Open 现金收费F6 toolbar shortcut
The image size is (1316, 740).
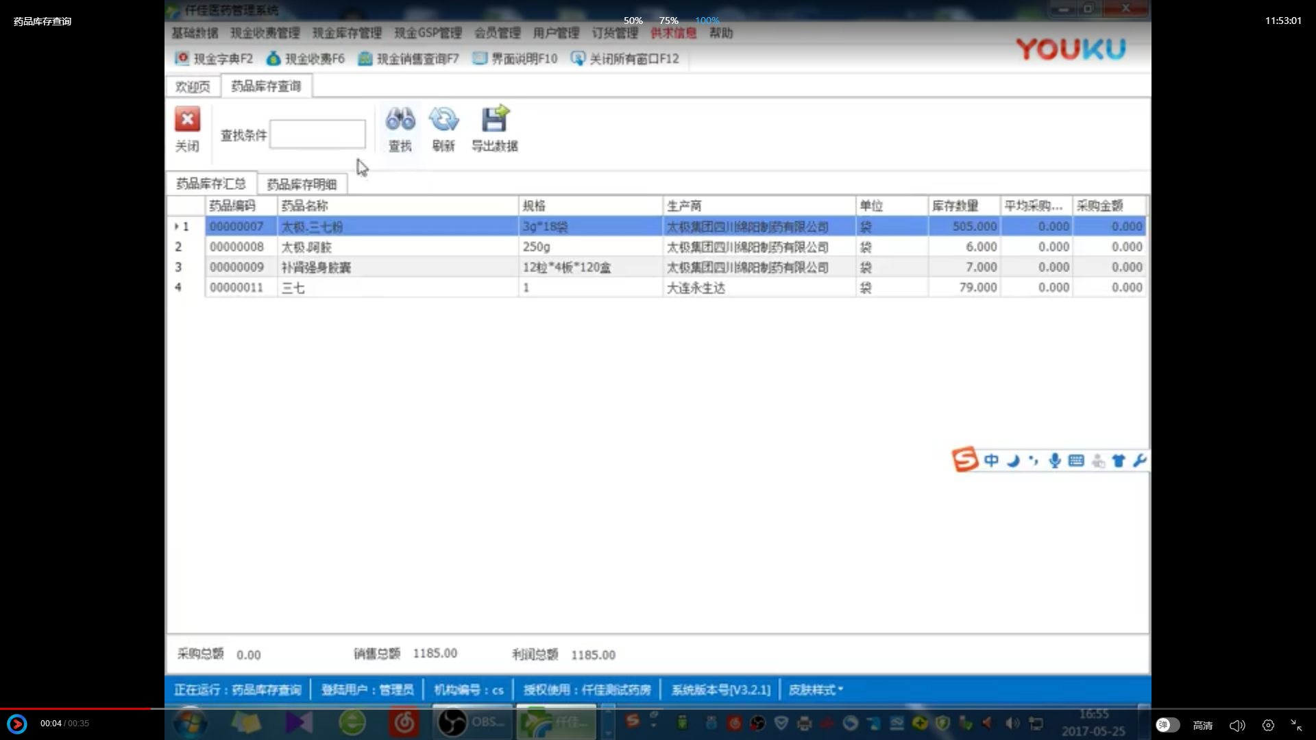tap(306, 59)
